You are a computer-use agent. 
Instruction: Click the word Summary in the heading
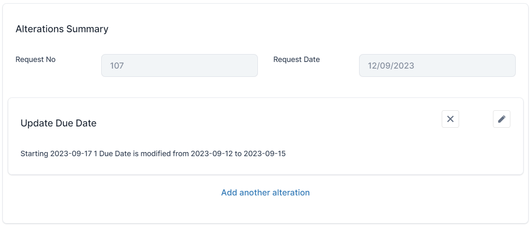pos(89,29)
